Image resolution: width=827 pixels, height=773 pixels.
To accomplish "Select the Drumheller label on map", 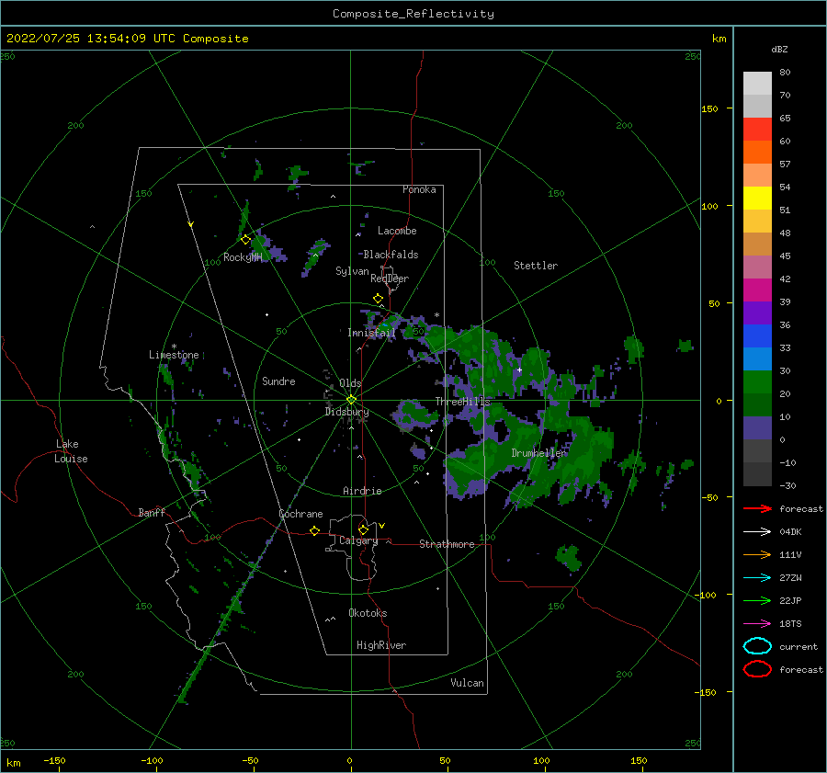I will pyautogui.click(x=538, y=453).
